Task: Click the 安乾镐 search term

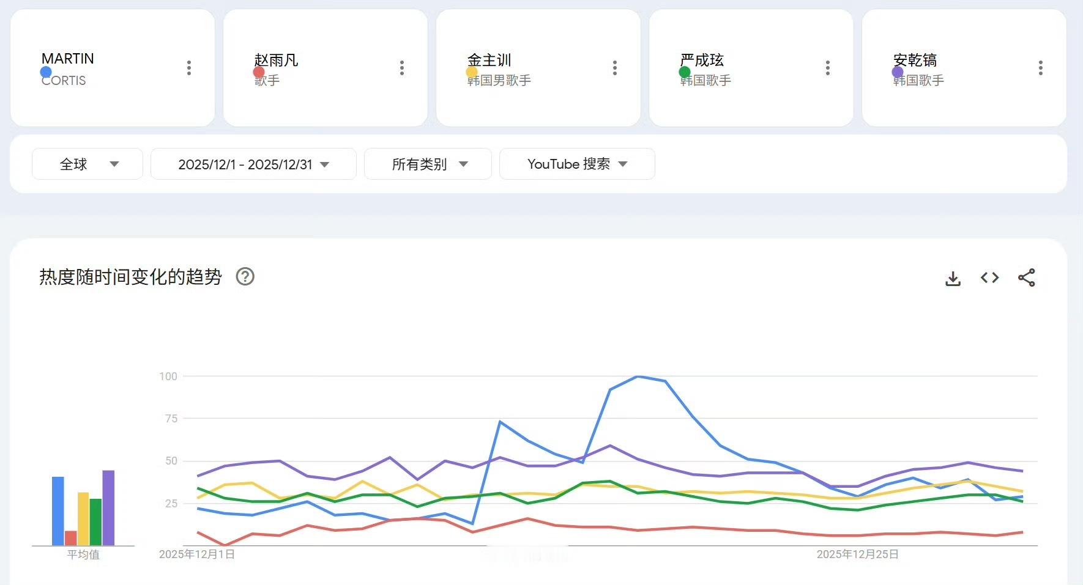Action: (x=915, y=60)
